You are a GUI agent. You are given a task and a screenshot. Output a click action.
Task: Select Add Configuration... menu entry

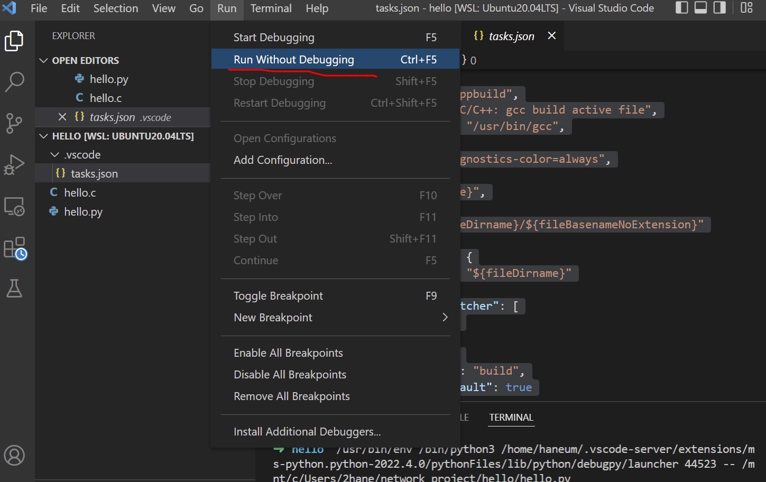click(335, 160)
